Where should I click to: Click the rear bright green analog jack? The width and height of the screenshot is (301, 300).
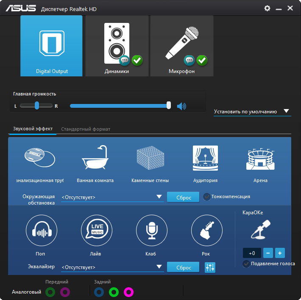click(114, 292)
